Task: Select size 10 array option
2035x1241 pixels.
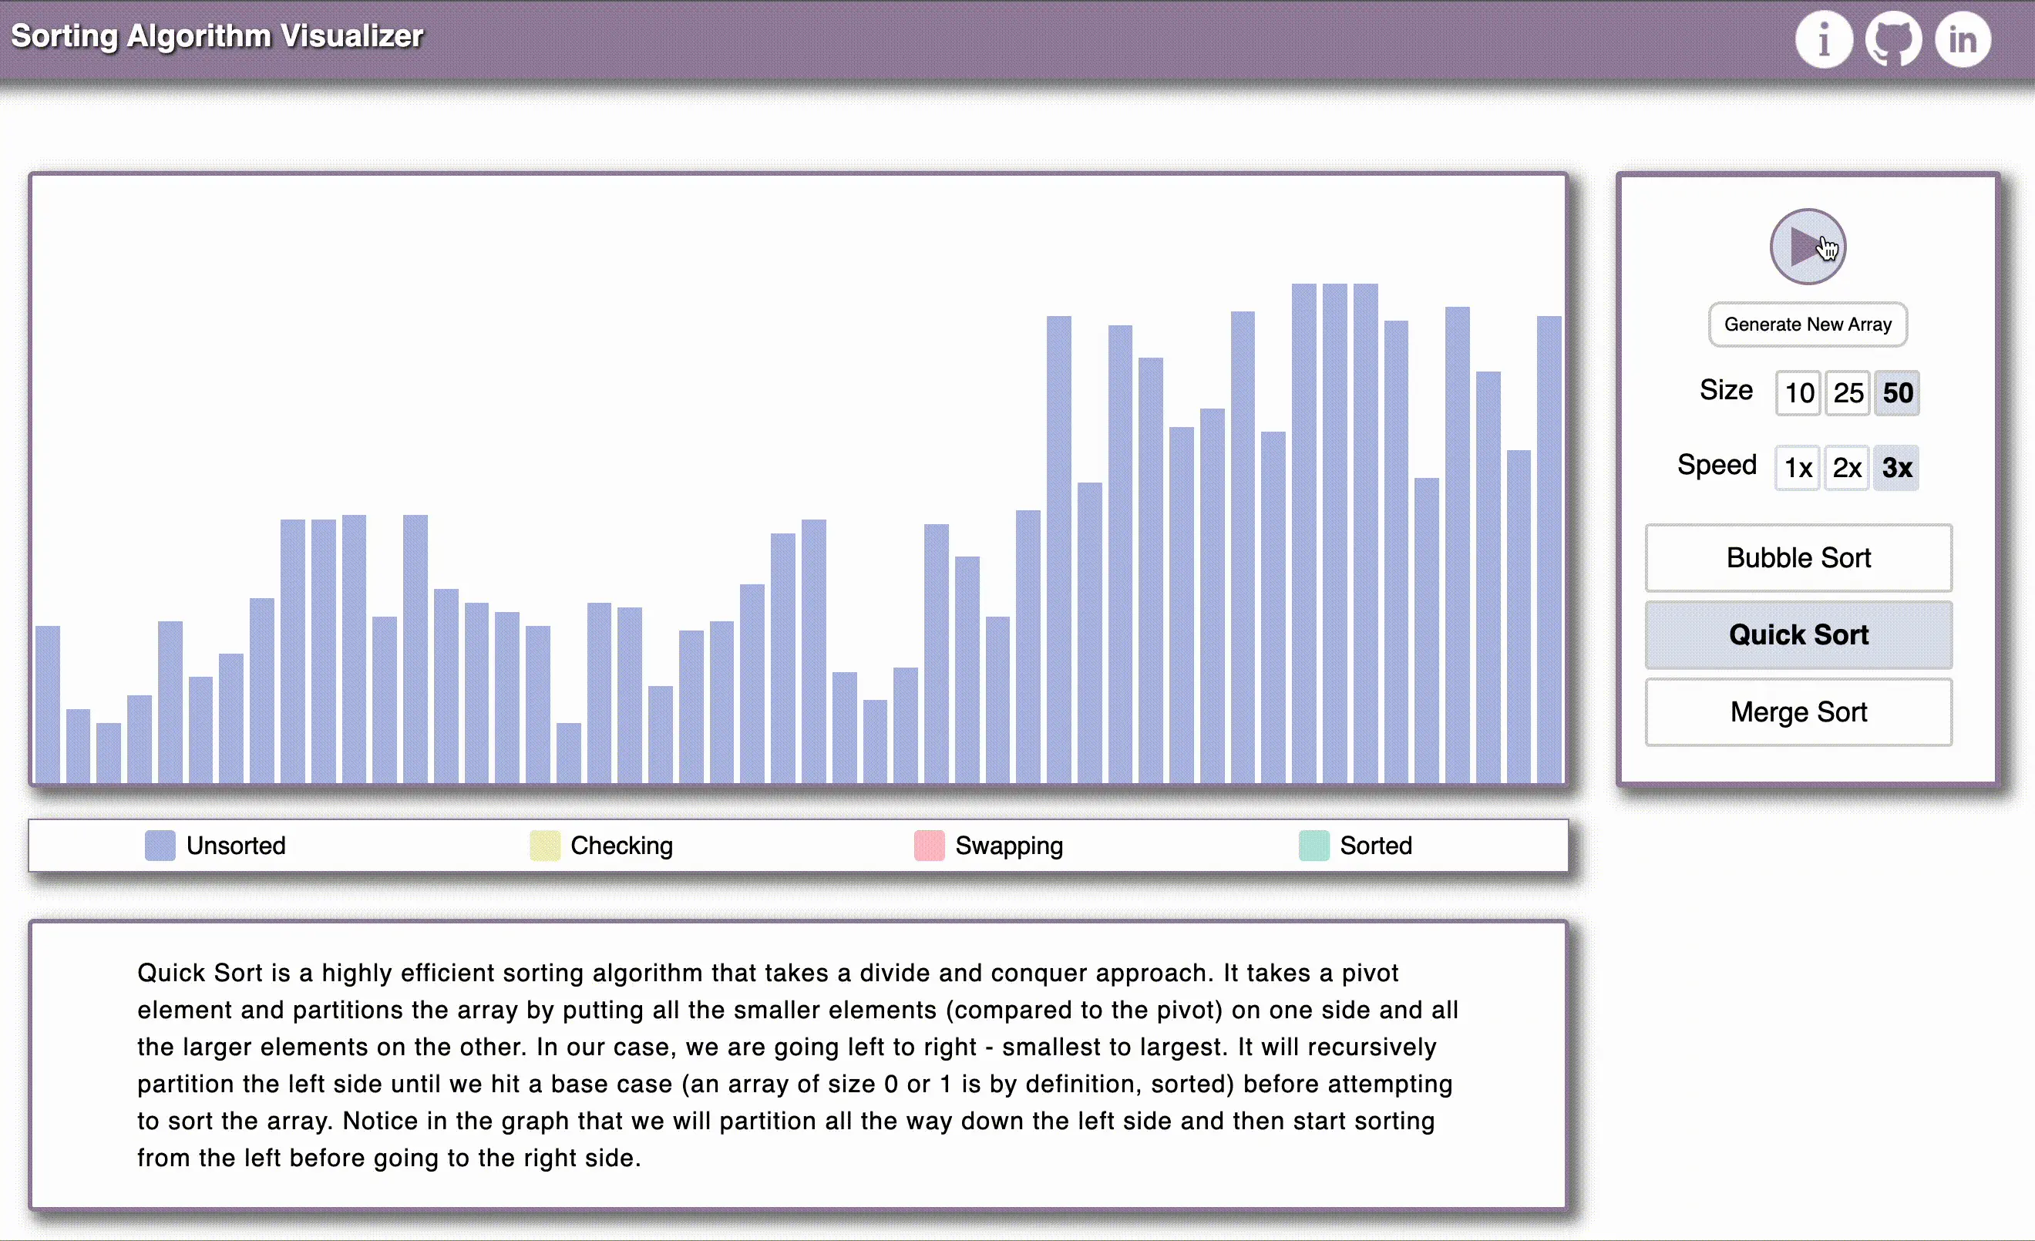Action: pyautogui.click(x=1798, y=392)
